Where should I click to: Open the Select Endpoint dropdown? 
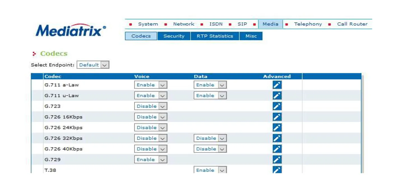point(93,65)
